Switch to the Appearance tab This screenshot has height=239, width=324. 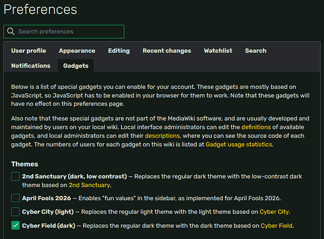click(x=77, y=51)
